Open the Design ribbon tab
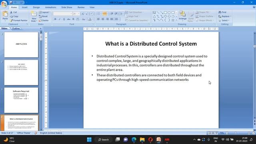Screen dimensions: 256x144 (36, 7)
